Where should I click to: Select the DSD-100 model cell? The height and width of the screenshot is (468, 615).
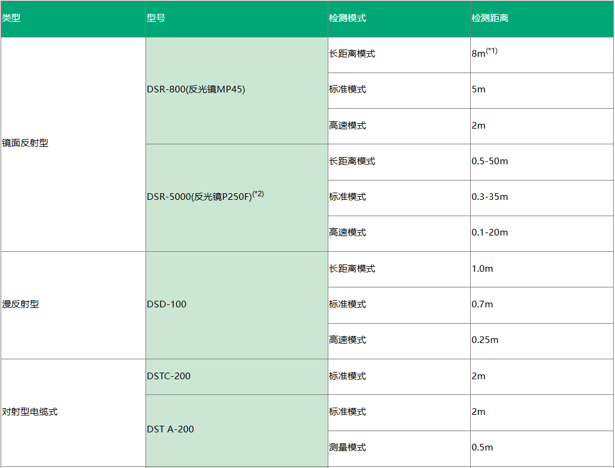166,304
